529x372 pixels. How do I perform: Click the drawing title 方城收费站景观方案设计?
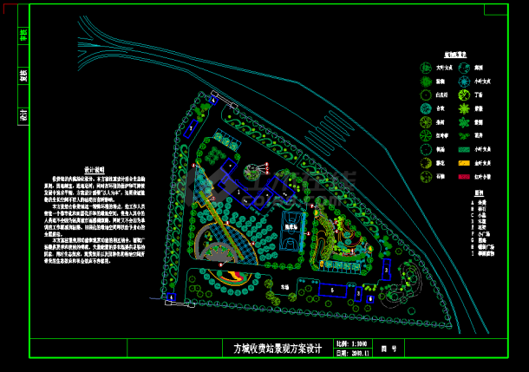(278, 349)
